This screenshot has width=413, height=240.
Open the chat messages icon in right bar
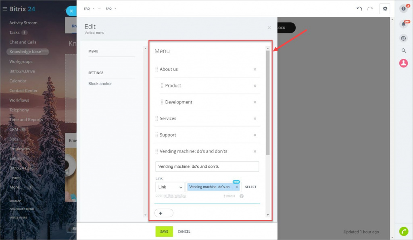(x=403, y=38)
